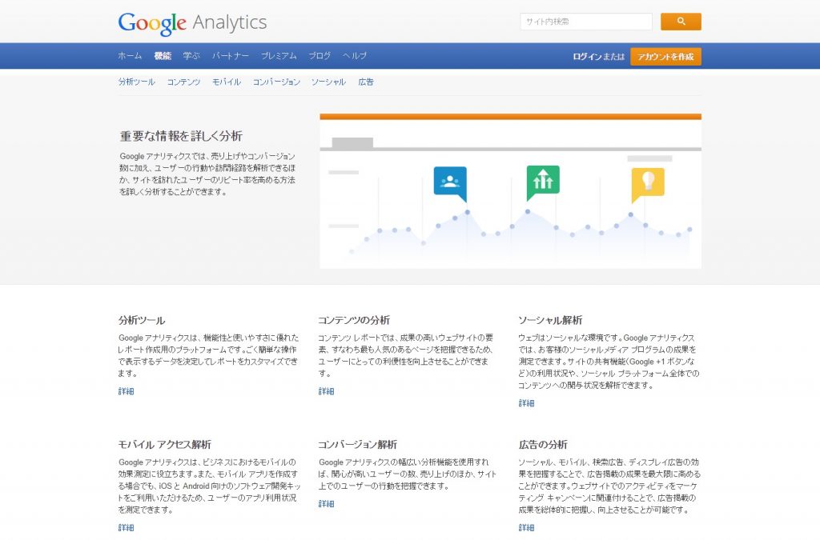
Task: Click 詳細 under 分析ツール section
Action: click(125, 390)
